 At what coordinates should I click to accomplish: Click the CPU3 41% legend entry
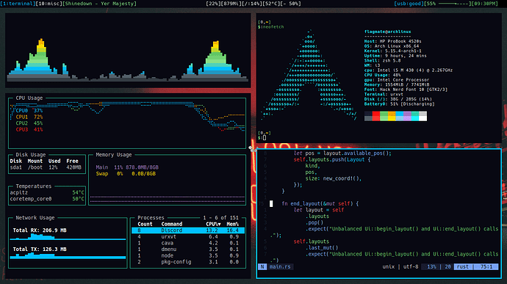click(29, 129)
